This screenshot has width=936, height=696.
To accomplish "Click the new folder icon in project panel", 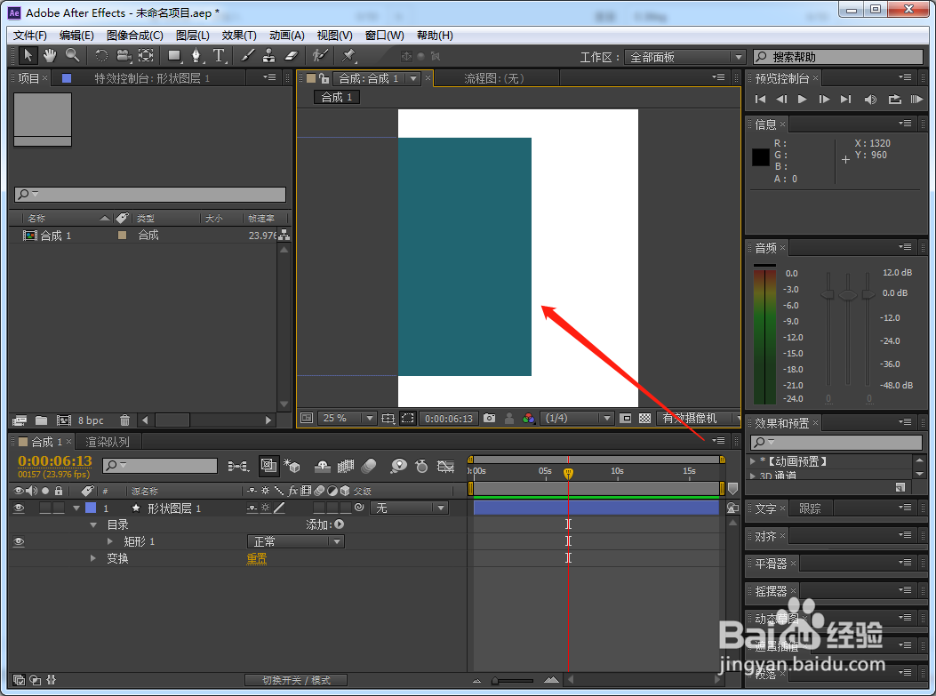I will click(x=41, y=420).
